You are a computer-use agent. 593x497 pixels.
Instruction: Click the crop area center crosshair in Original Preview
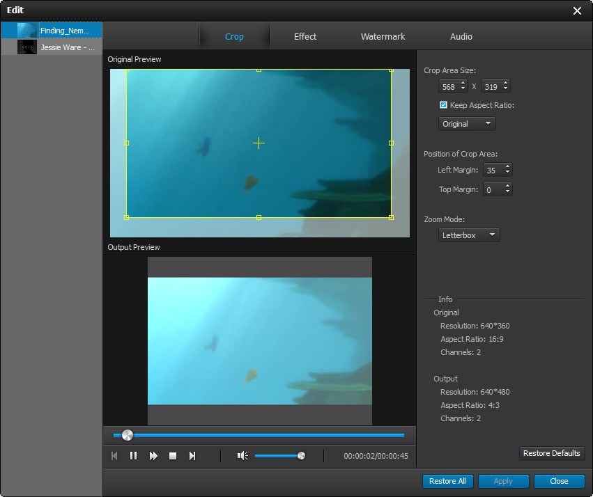tap(259, 143)
